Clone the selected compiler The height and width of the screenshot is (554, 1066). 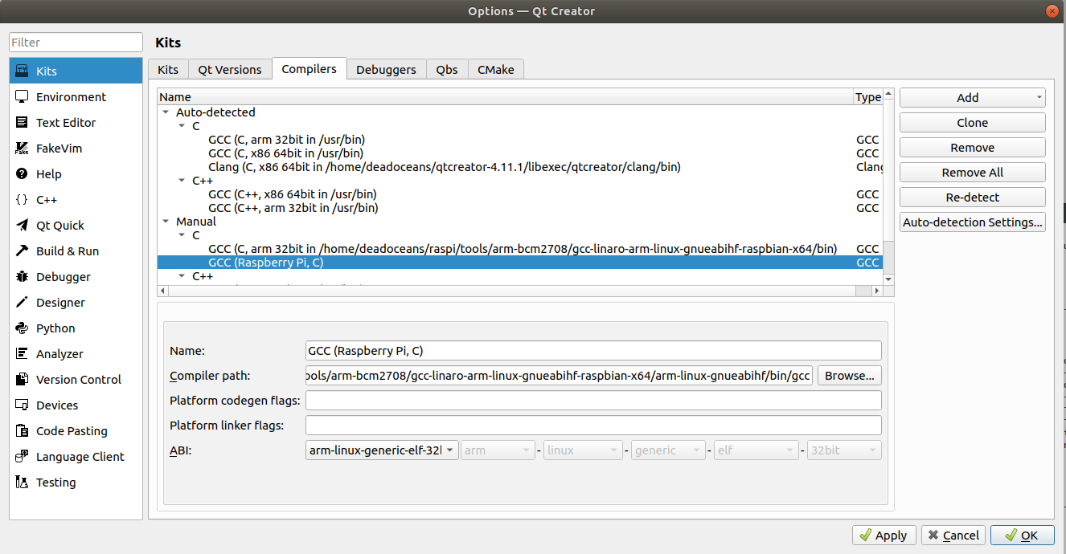(973, 123)
